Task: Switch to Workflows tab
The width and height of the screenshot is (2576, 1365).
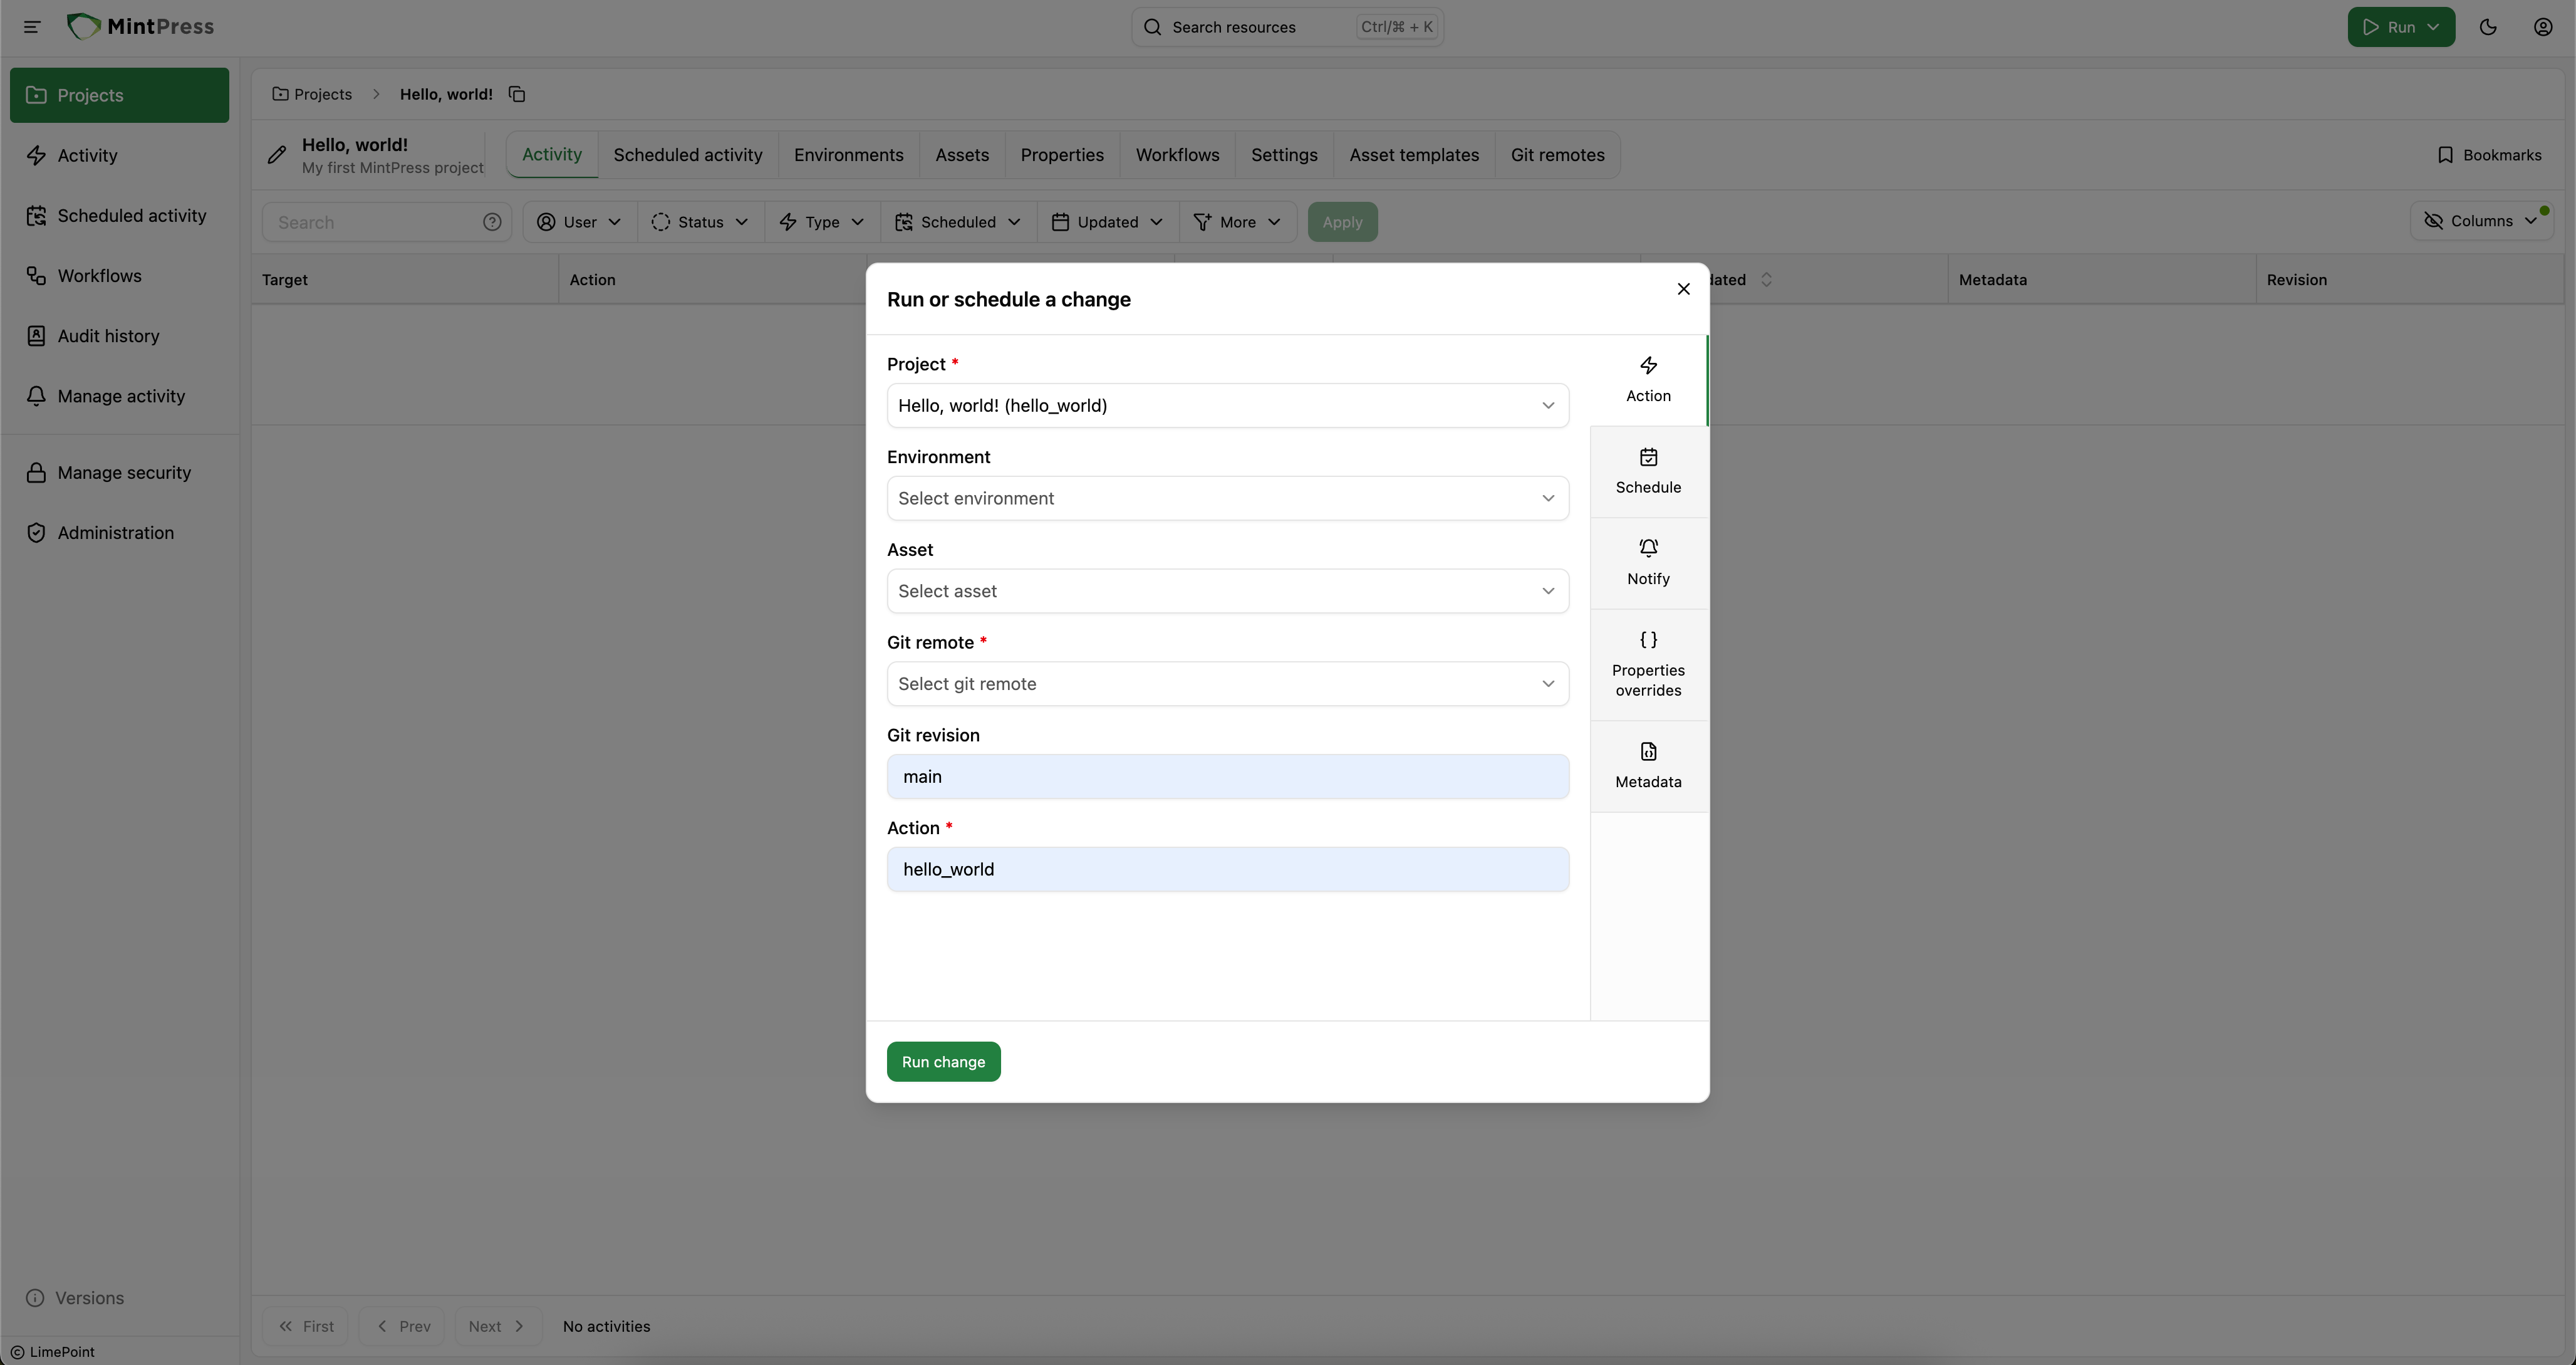Action: pos(1177,155)
